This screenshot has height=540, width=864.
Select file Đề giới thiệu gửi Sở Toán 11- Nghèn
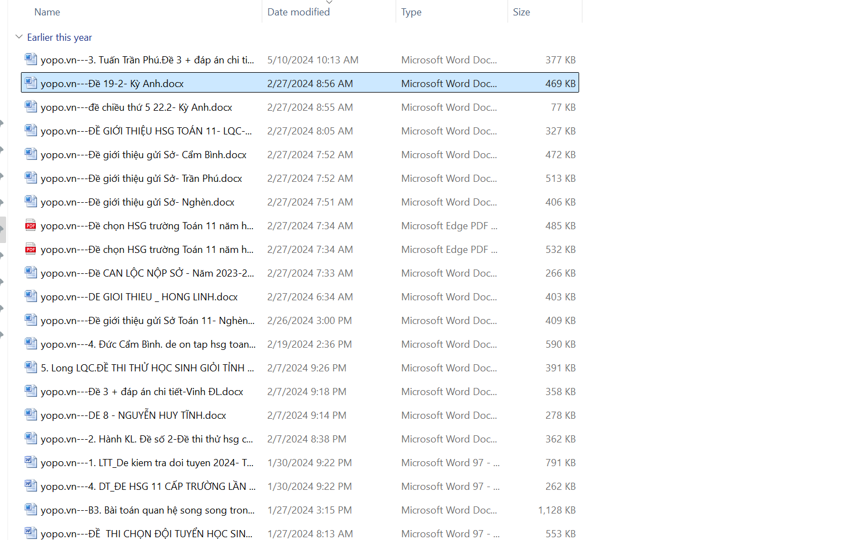click(148, 321)
